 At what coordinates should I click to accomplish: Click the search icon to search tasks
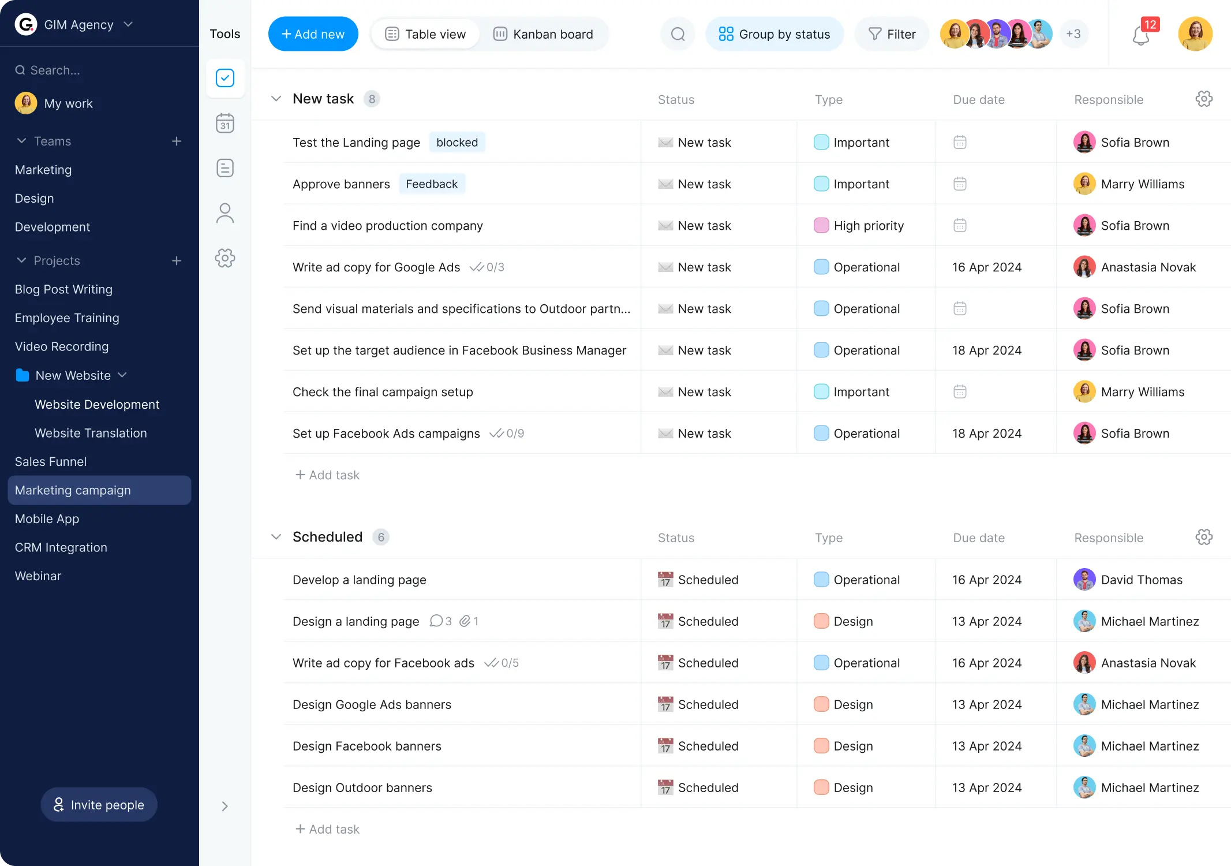pyautogui.click(x=678, y=33)
